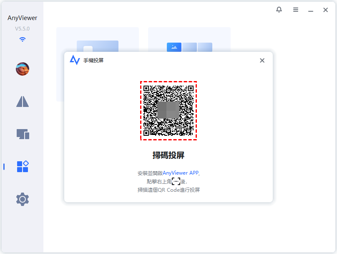Click the AnyViewer title in the sidebar
This screenshot has height=254, width=337.
pyautogui.click(x=22, y=18)
